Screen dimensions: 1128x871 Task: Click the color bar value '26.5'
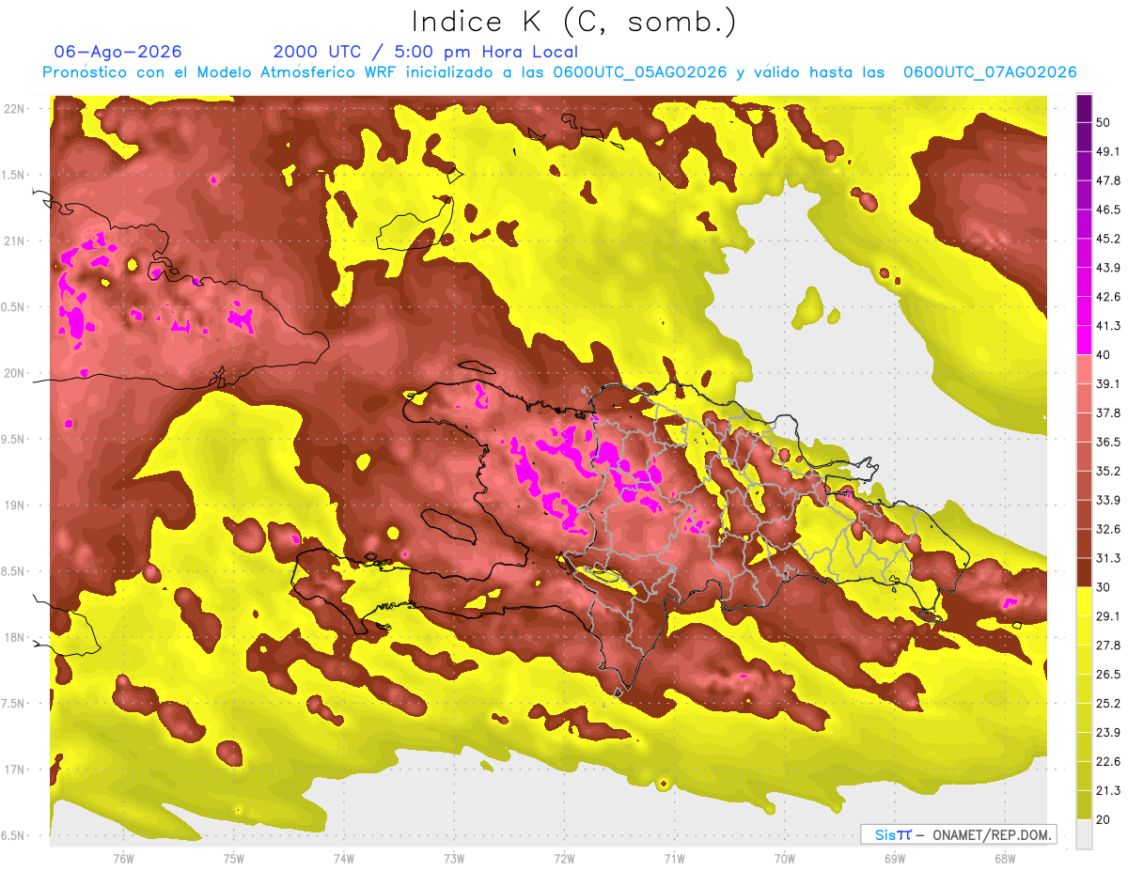1108,674
